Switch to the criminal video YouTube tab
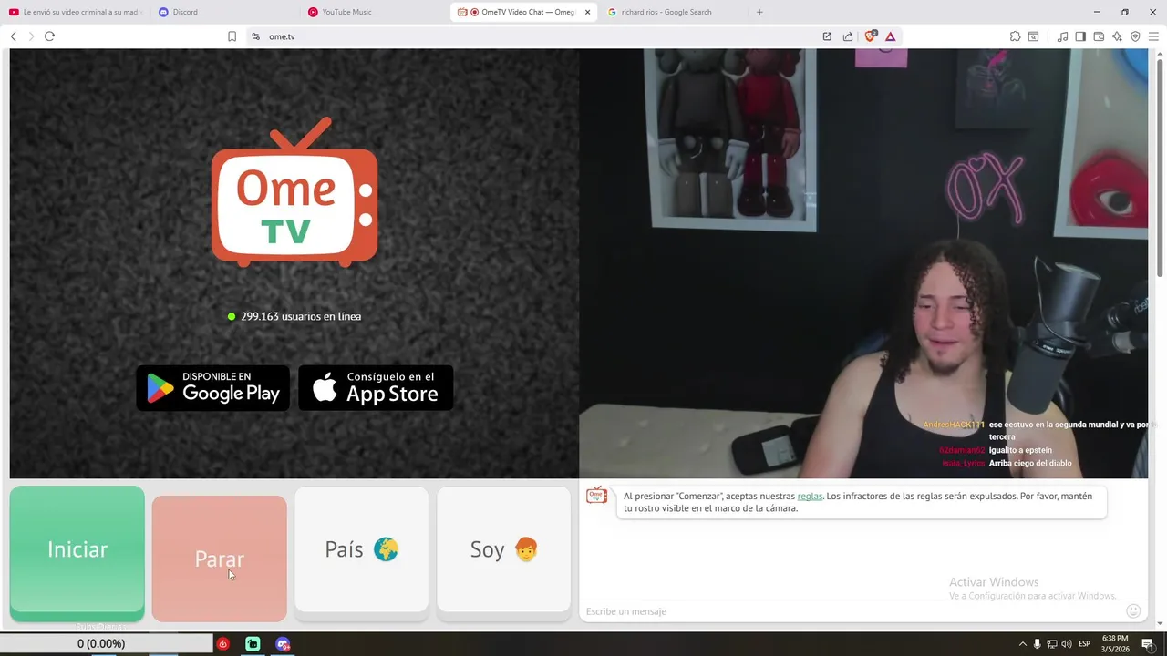 click(x=76, y=12)
